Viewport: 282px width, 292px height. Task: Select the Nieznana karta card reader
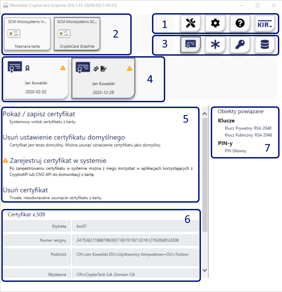coord(27,34)
